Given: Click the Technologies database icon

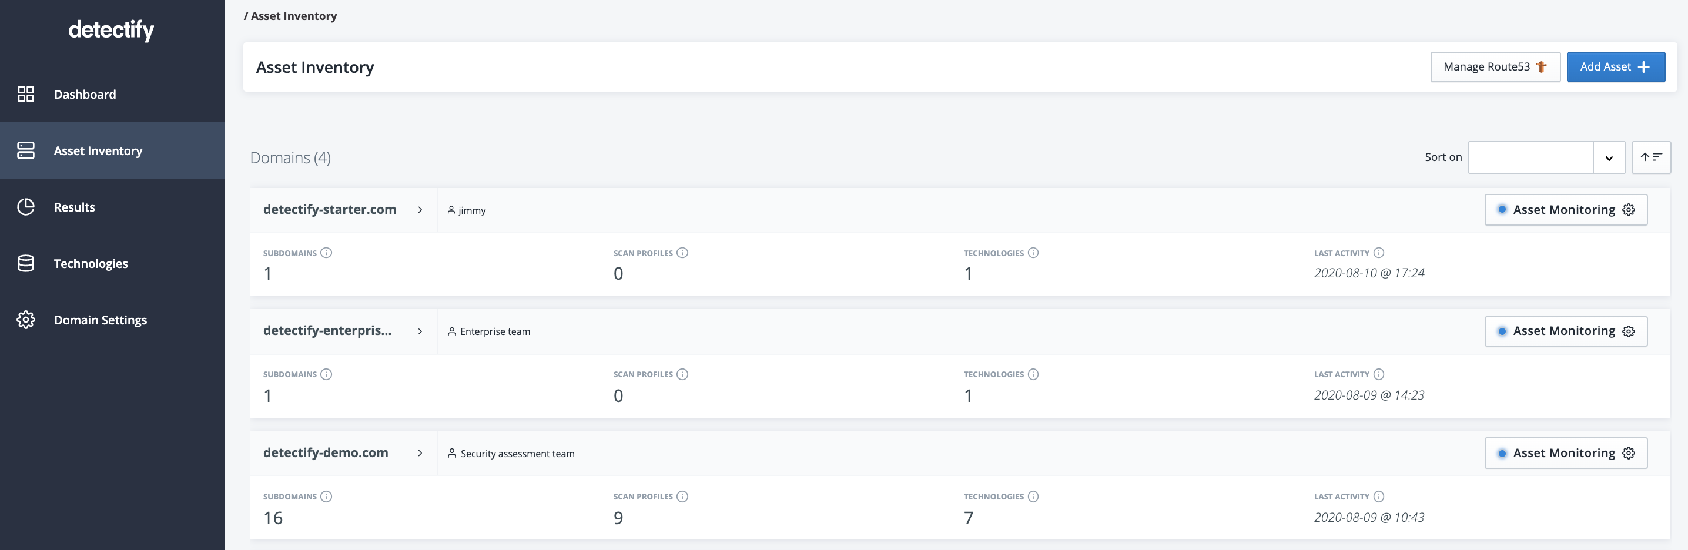Looking at the screenshot, I should click(x=25, y=263).
